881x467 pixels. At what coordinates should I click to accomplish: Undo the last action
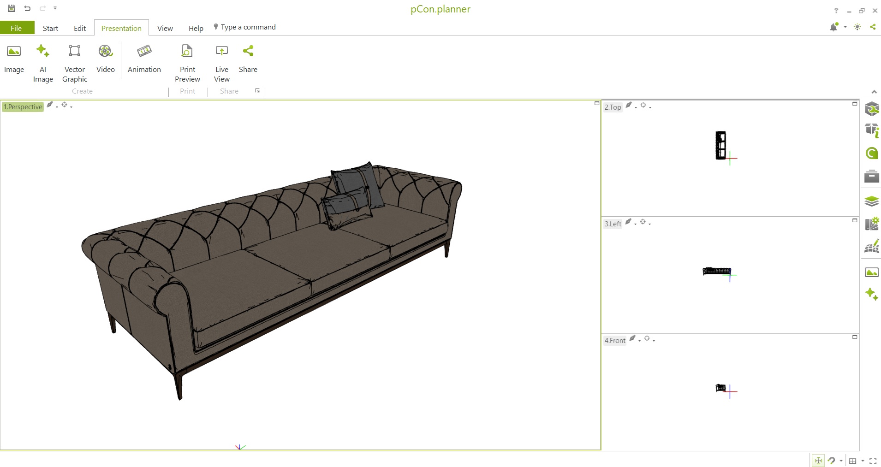(x=27, y=8)
